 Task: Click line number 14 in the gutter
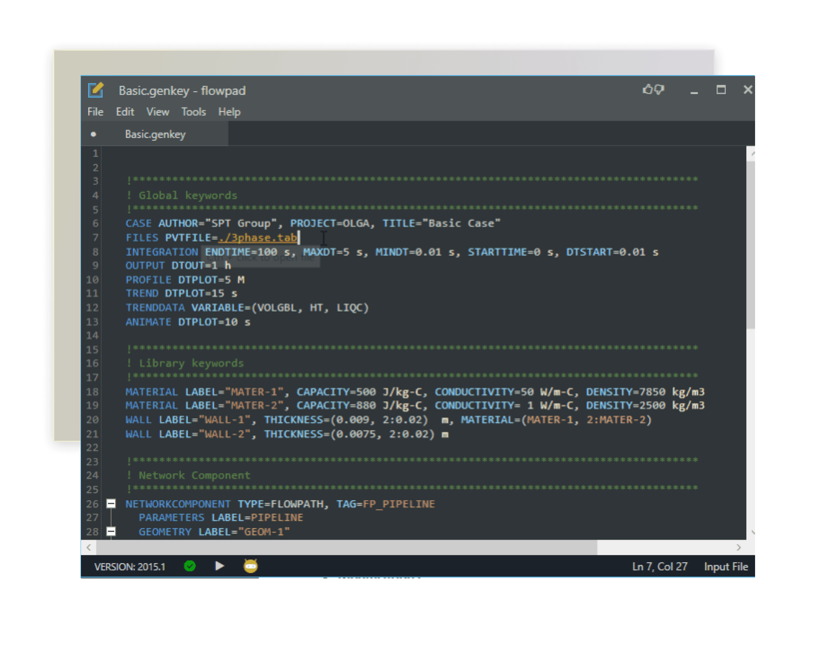point(92,335)
